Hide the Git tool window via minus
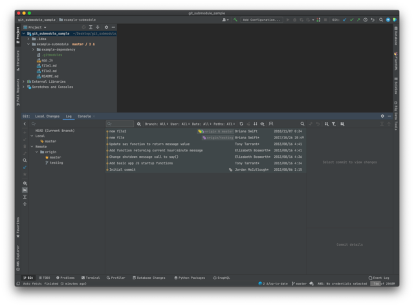The width and height of the screenshot is (414, 306). tap(389, 116)
